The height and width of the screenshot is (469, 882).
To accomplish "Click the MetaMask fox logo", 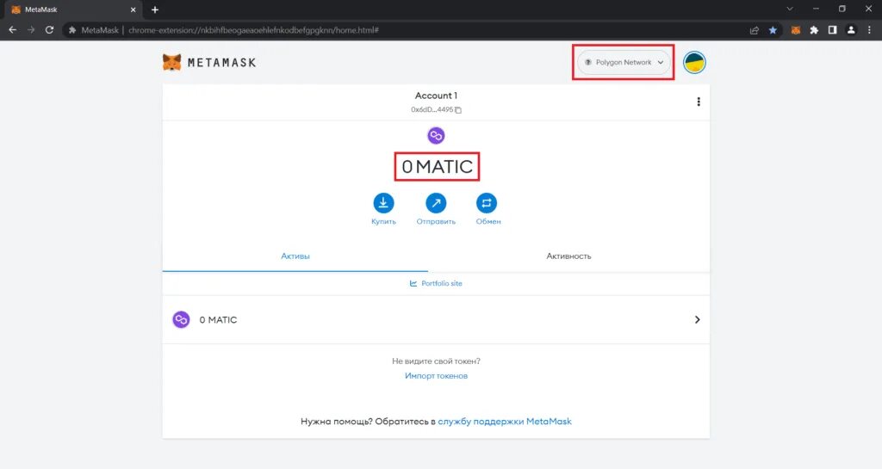I will pyautogui.click(x=172, y=62).
